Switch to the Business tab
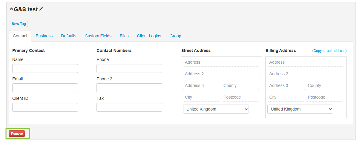The width and height of the screenshot is (357, 144). tap(44, 36)
